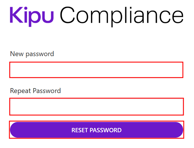Click the white RESET PASSWORD button text
The image size is (194, 148).
pos(96,130)
